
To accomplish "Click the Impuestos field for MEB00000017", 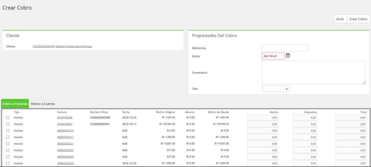I will tap(305, 137).
